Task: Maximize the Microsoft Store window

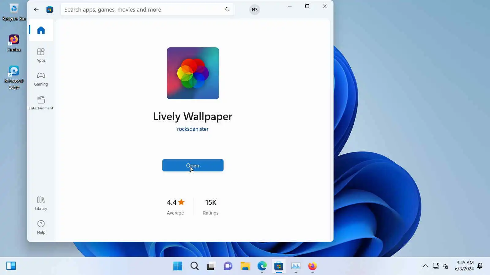Action: tap(307, 6)
